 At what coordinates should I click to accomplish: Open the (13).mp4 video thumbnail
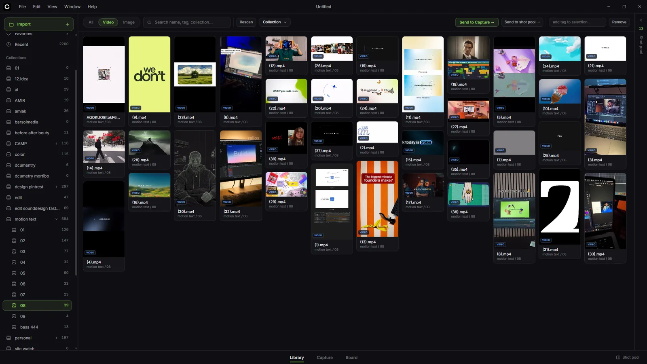(x=377, y=199)
